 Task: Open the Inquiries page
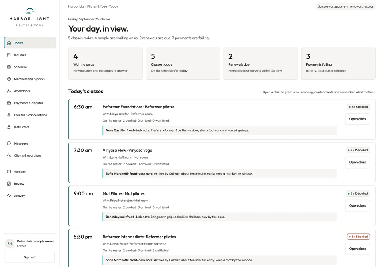(30, 55)
